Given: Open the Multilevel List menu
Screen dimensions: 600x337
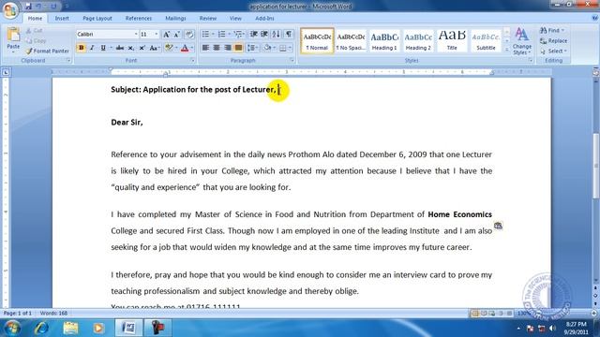Looking at the screenshot, I should click(x=238, y=35).
